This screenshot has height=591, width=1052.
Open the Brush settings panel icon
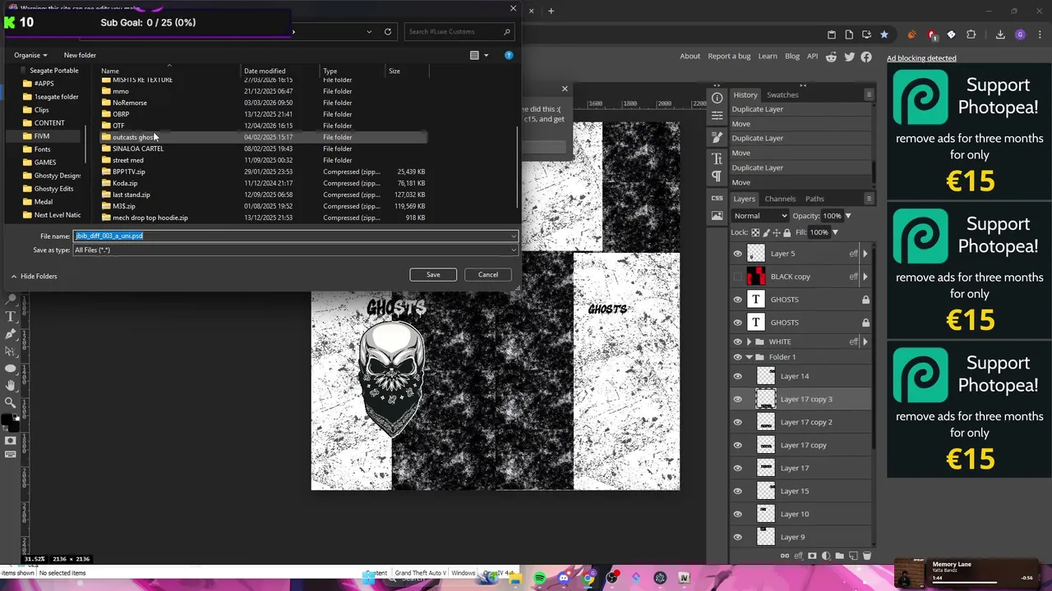pos(717,138)
